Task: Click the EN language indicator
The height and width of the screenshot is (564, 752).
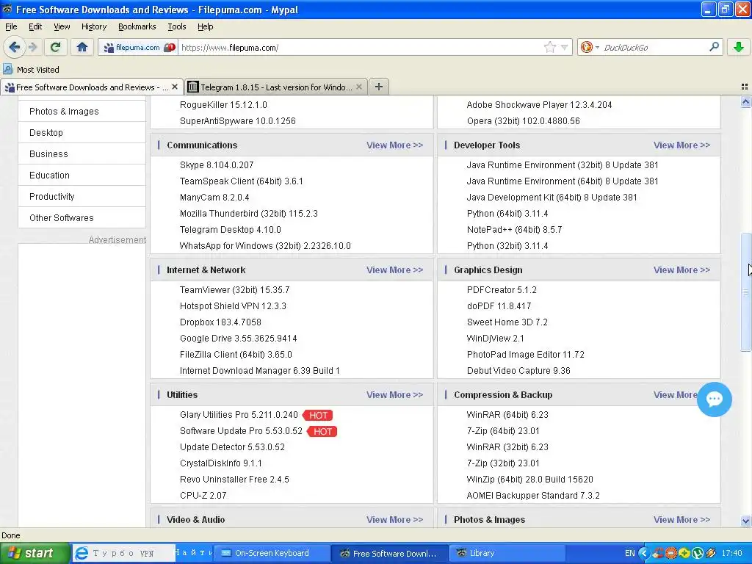Action: point(629,553)
